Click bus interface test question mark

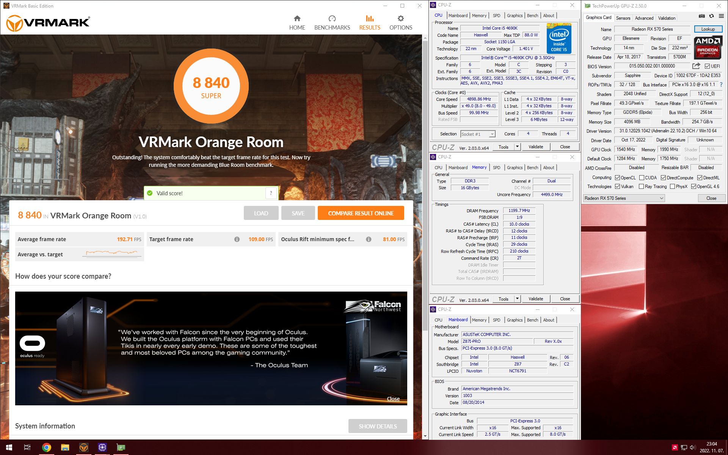coord(721,85)
